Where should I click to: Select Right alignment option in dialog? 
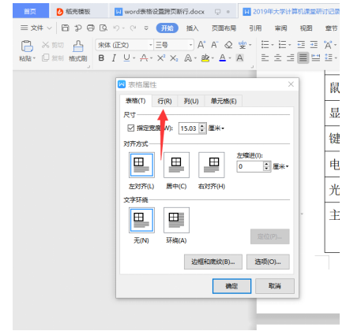(x=212, y=165)
